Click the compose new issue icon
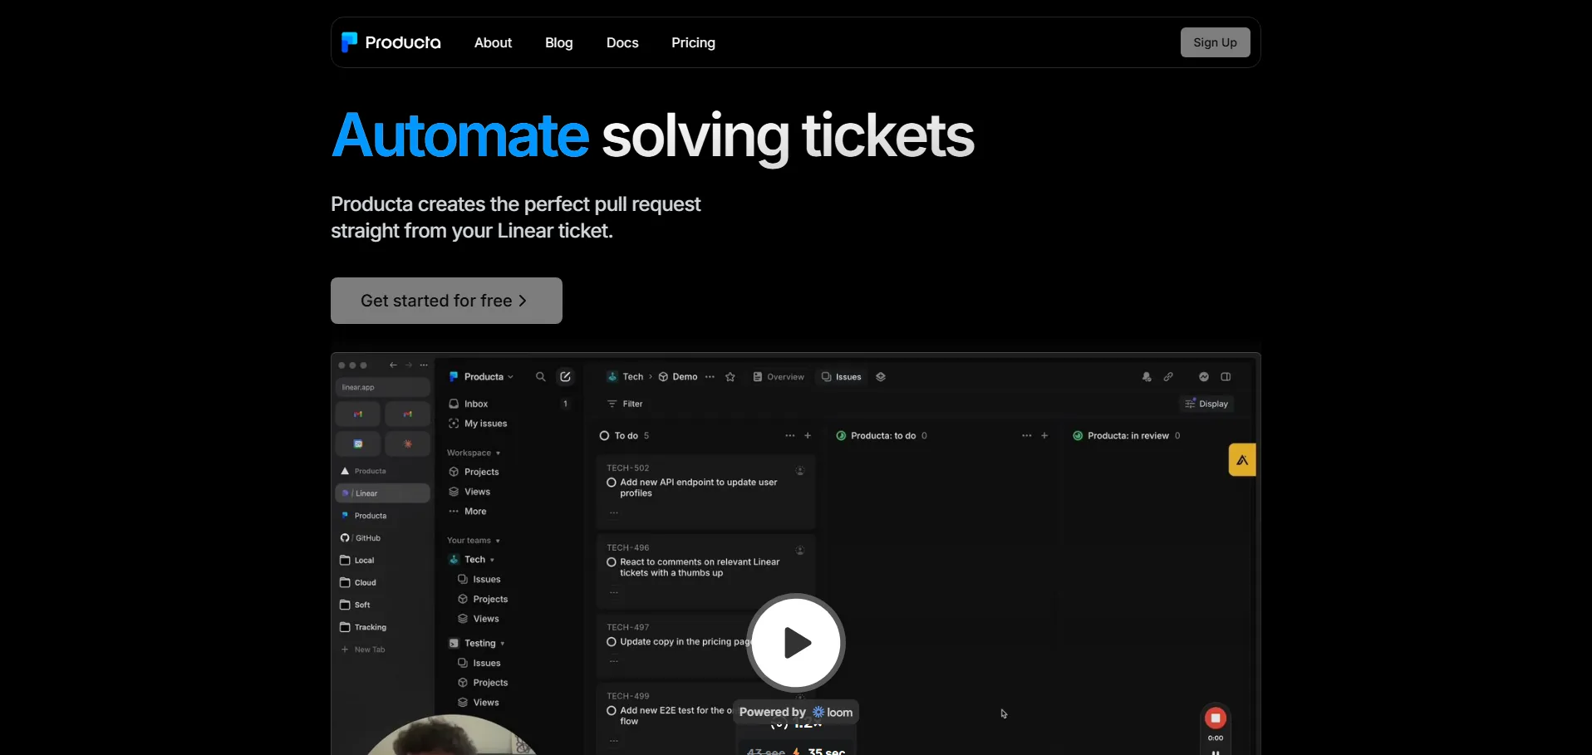 pyautogui.click(x=565, y=377)
